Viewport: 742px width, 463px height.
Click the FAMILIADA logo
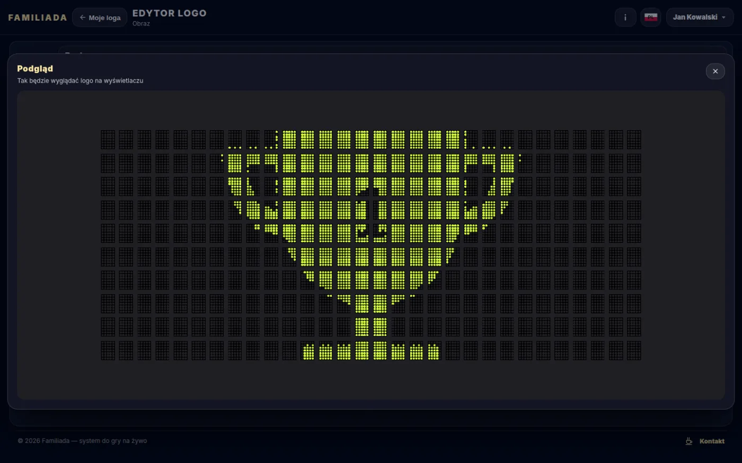tap(38, 17)
